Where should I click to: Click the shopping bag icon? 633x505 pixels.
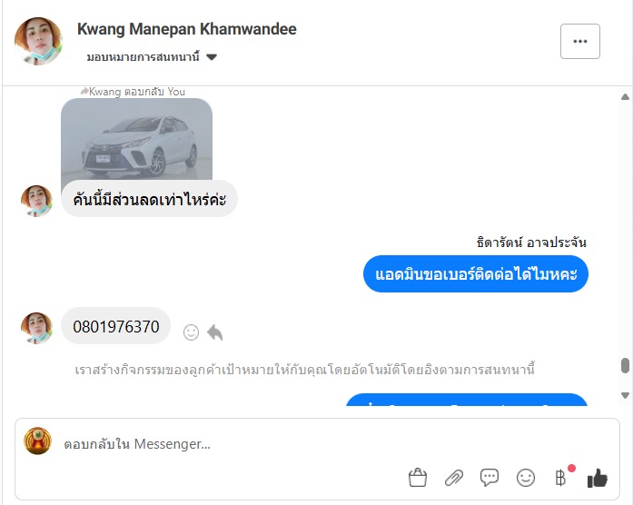coord(418,478)
